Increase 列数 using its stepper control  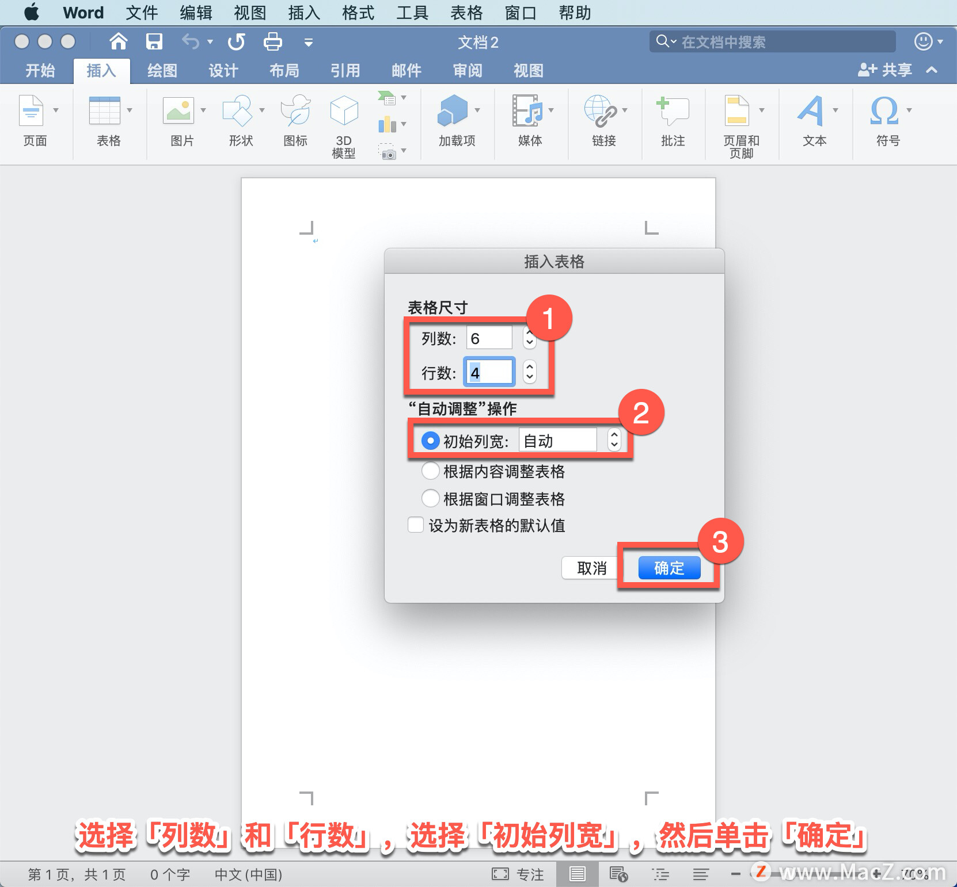pyautogui.click(x=528, y=334)
